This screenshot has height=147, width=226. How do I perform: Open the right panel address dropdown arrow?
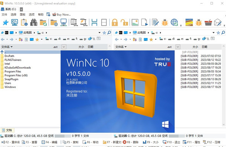point(214,32)
